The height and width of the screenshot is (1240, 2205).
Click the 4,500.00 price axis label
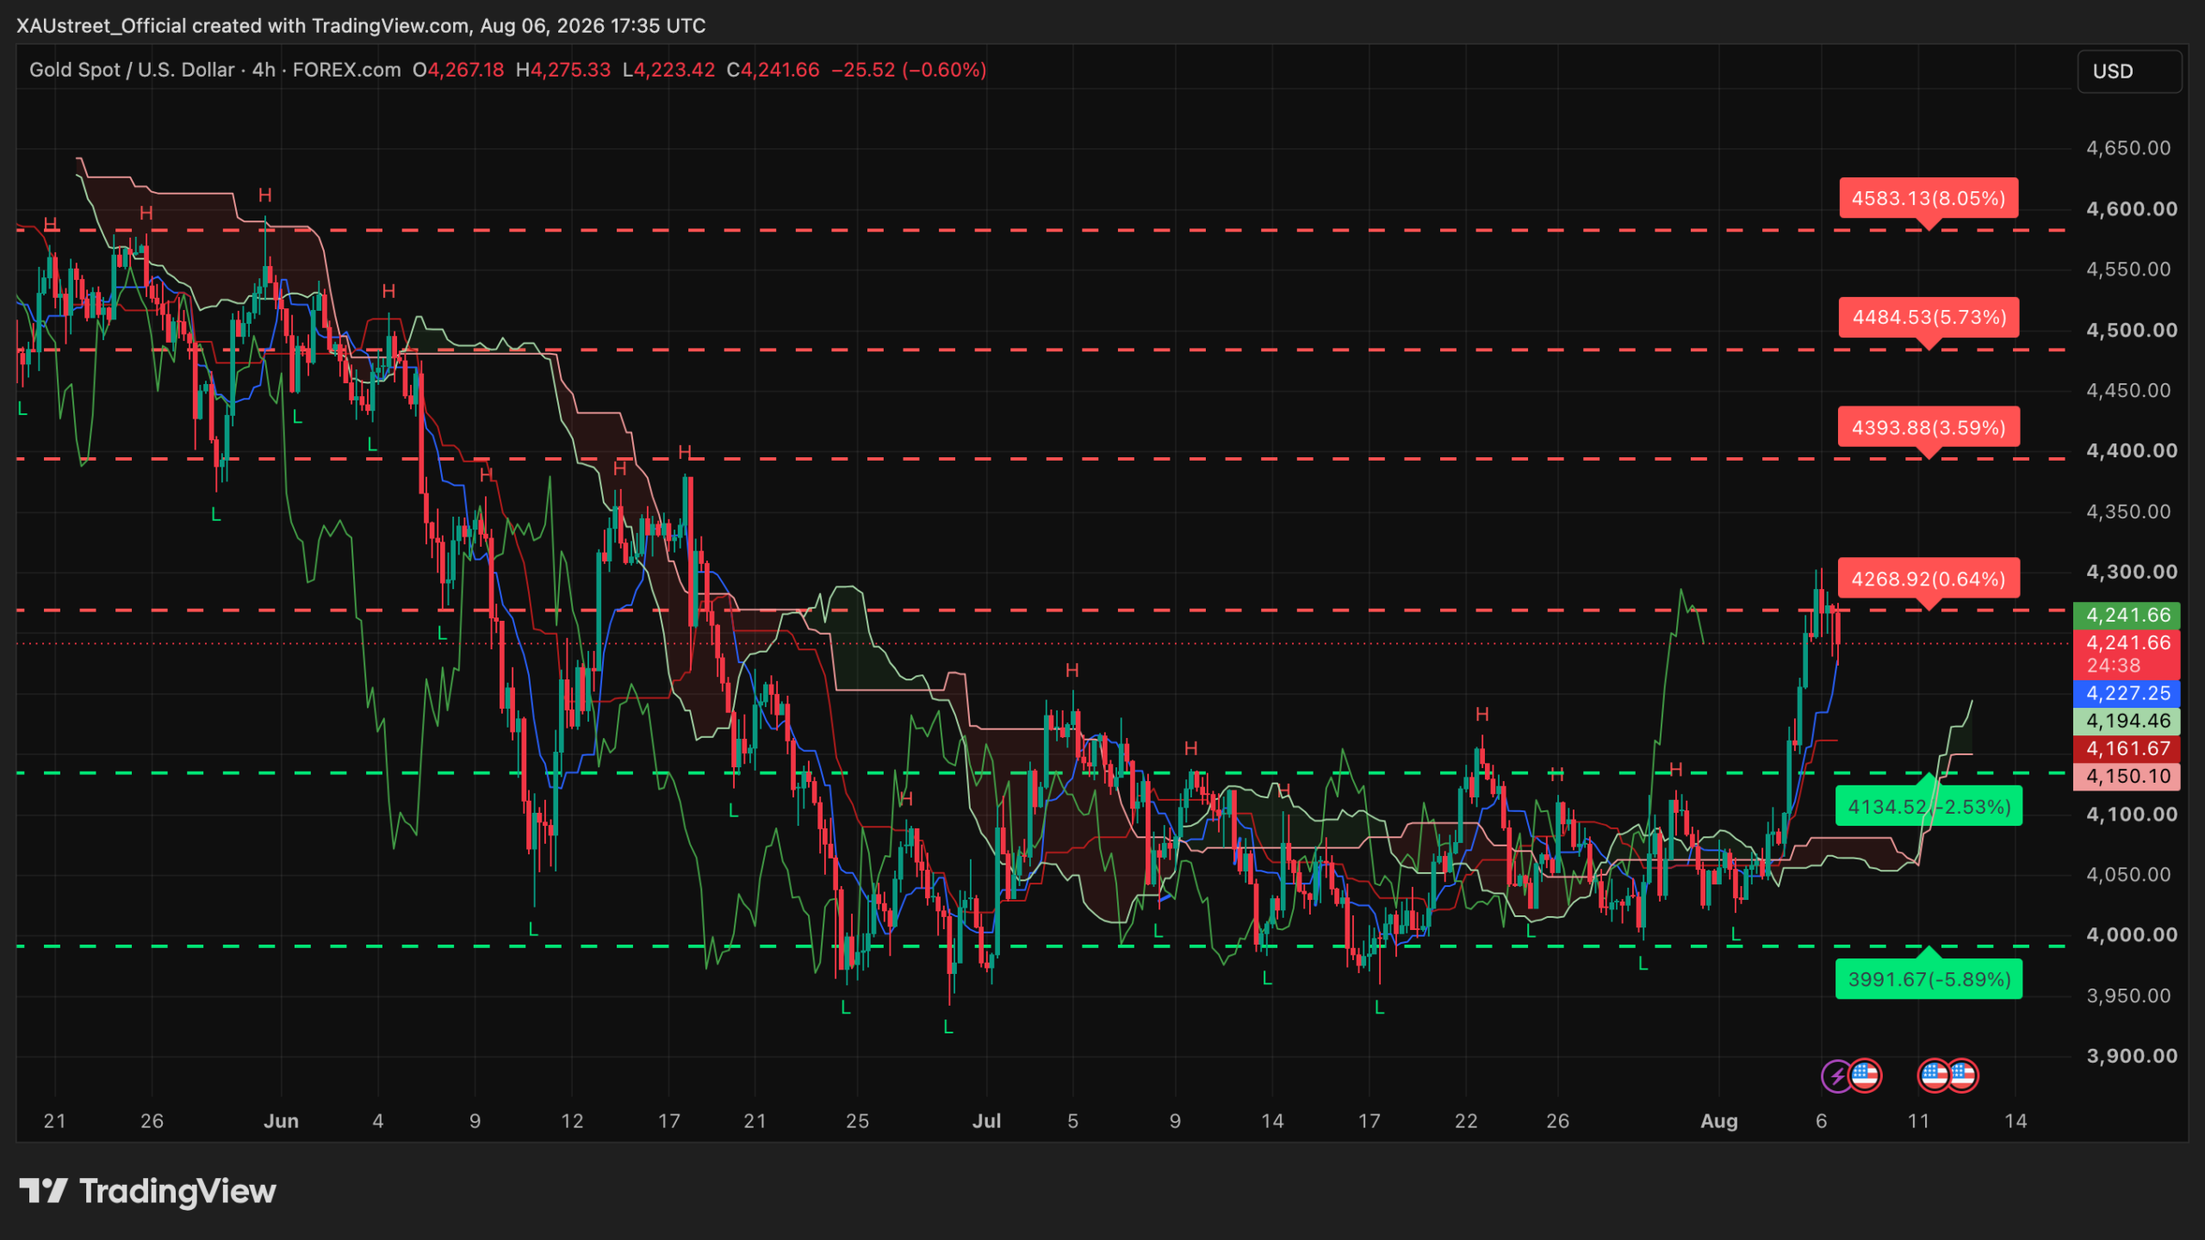[x=2131, y=331]
